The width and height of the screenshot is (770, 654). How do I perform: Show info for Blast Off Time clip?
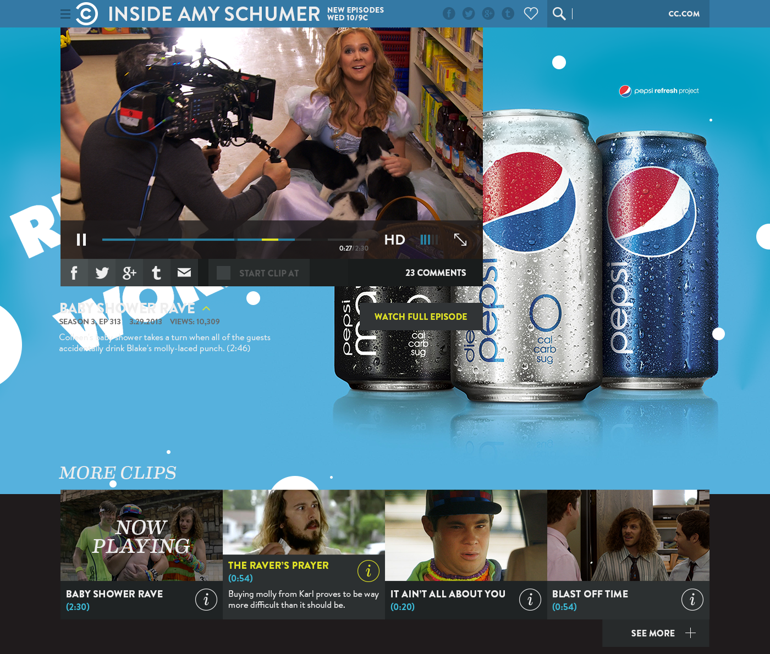tap(692, 600)
